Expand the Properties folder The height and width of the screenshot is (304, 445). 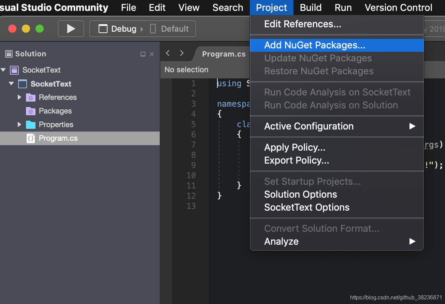(x=19, y=124)
